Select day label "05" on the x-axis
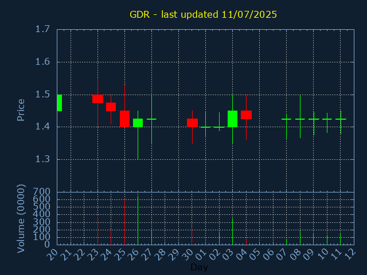The width and height of the screenshot is (367, 275). 255,254
